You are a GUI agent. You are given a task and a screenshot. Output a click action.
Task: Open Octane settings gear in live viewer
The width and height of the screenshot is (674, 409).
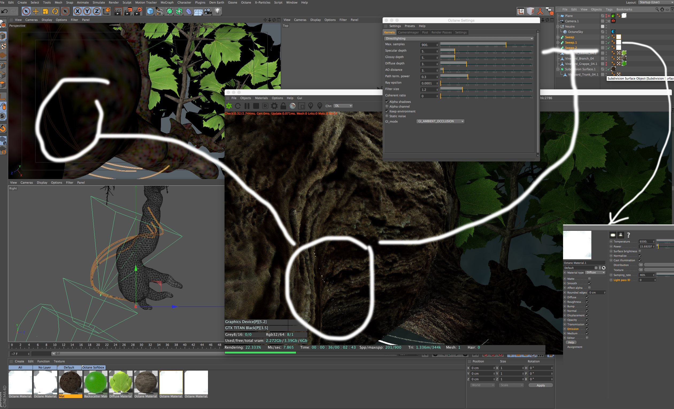point(274,106)
